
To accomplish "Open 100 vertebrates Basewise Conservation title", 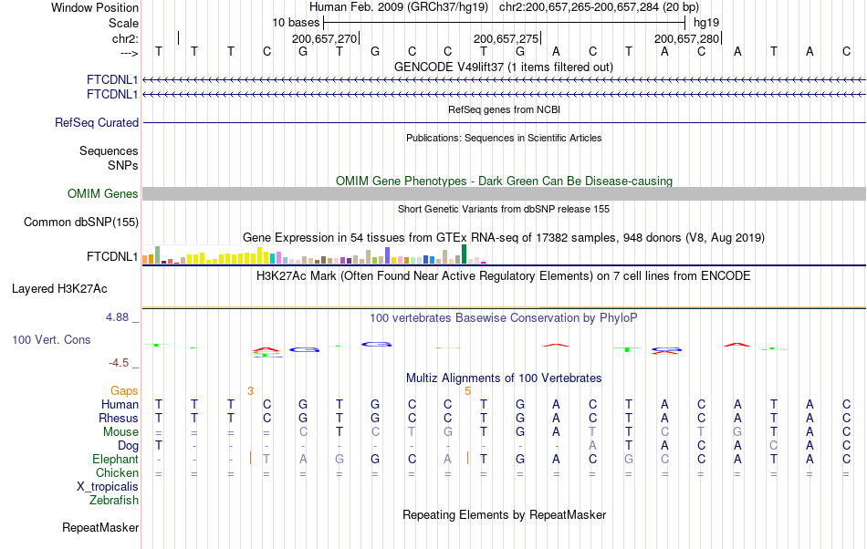I will [504, 318].
